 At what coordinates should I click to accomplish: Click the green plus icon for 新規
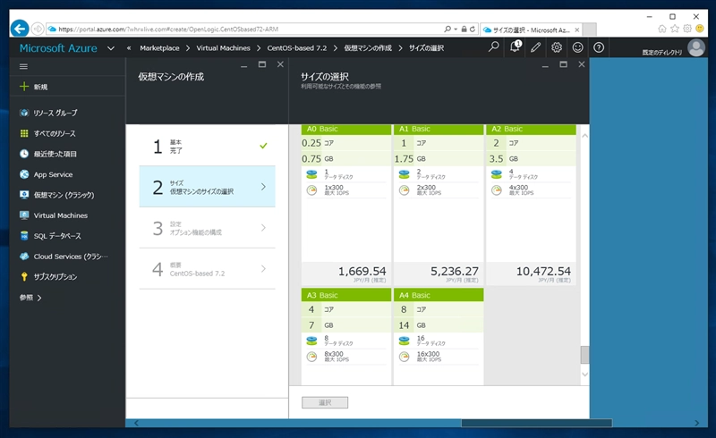24,86
